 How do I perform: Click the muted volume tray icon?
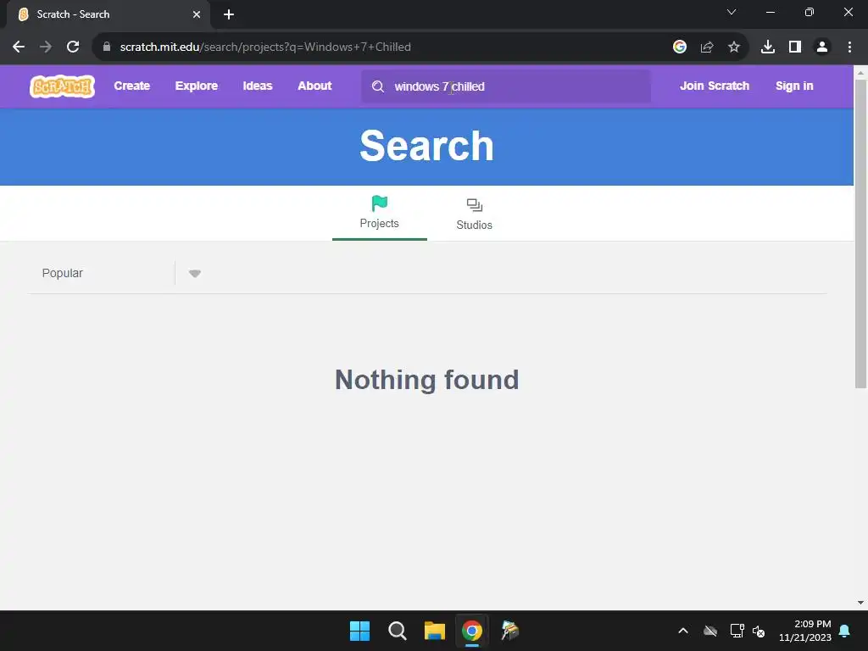tap(759, 631)
